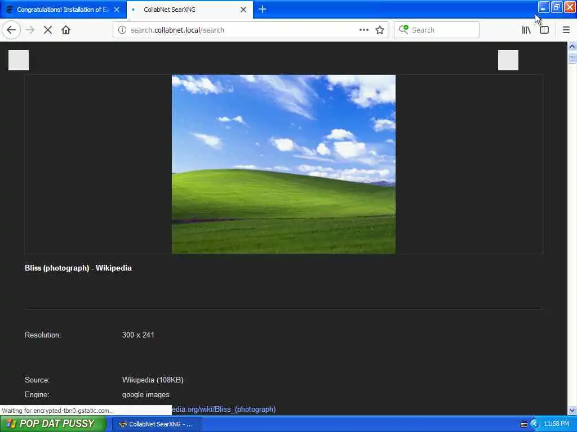The image size is (577, 432).
Task: Minimize the browser window
Action: point(544,7)
